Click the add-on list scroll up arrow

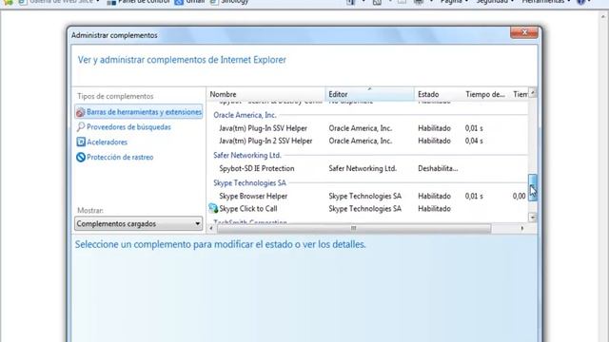click(x=533, y=93)
